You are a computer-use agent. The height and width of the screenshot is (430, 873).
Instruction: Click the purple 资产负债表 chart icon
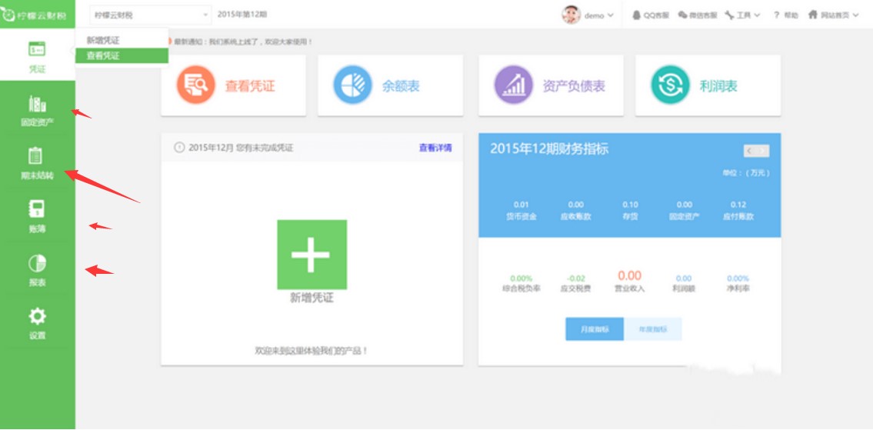[x=514, y=85]
